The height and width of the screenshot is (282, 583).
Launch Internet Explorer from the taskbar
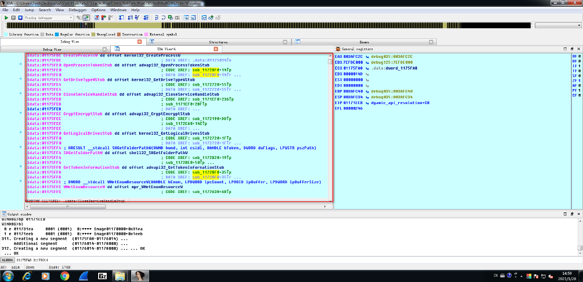click(26, 275)
